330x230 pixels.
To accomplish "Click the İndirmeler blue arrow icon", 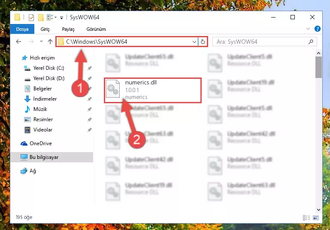I will [27, 99].
